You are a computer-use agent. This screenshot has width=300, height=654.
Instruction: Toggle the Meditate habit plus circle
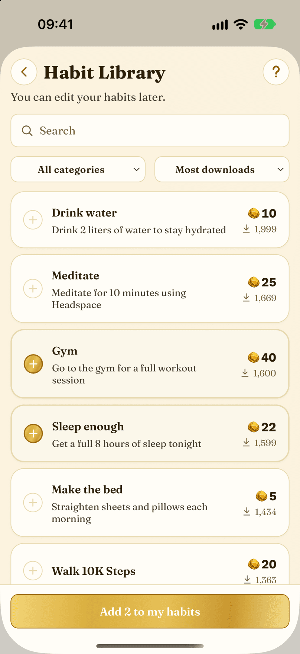pos(33,289)
